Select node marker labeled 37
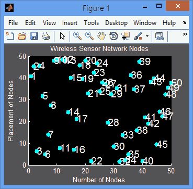 (134, 90)
